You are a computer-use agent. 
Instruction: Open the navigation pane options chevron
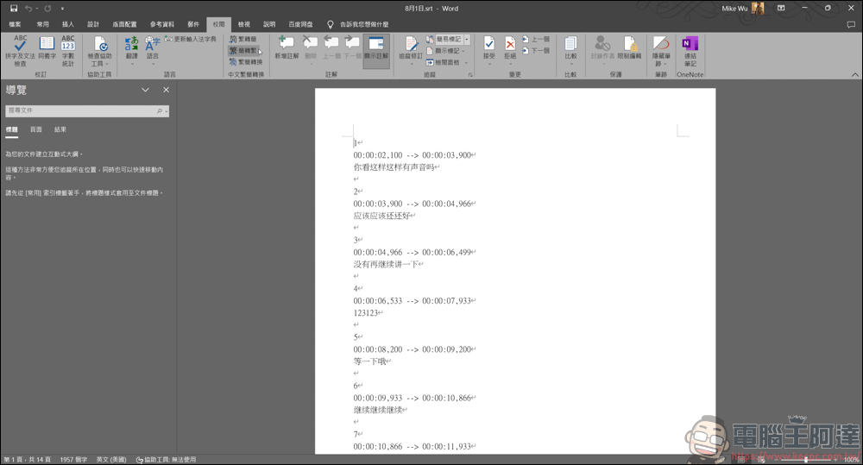point(145,90)
